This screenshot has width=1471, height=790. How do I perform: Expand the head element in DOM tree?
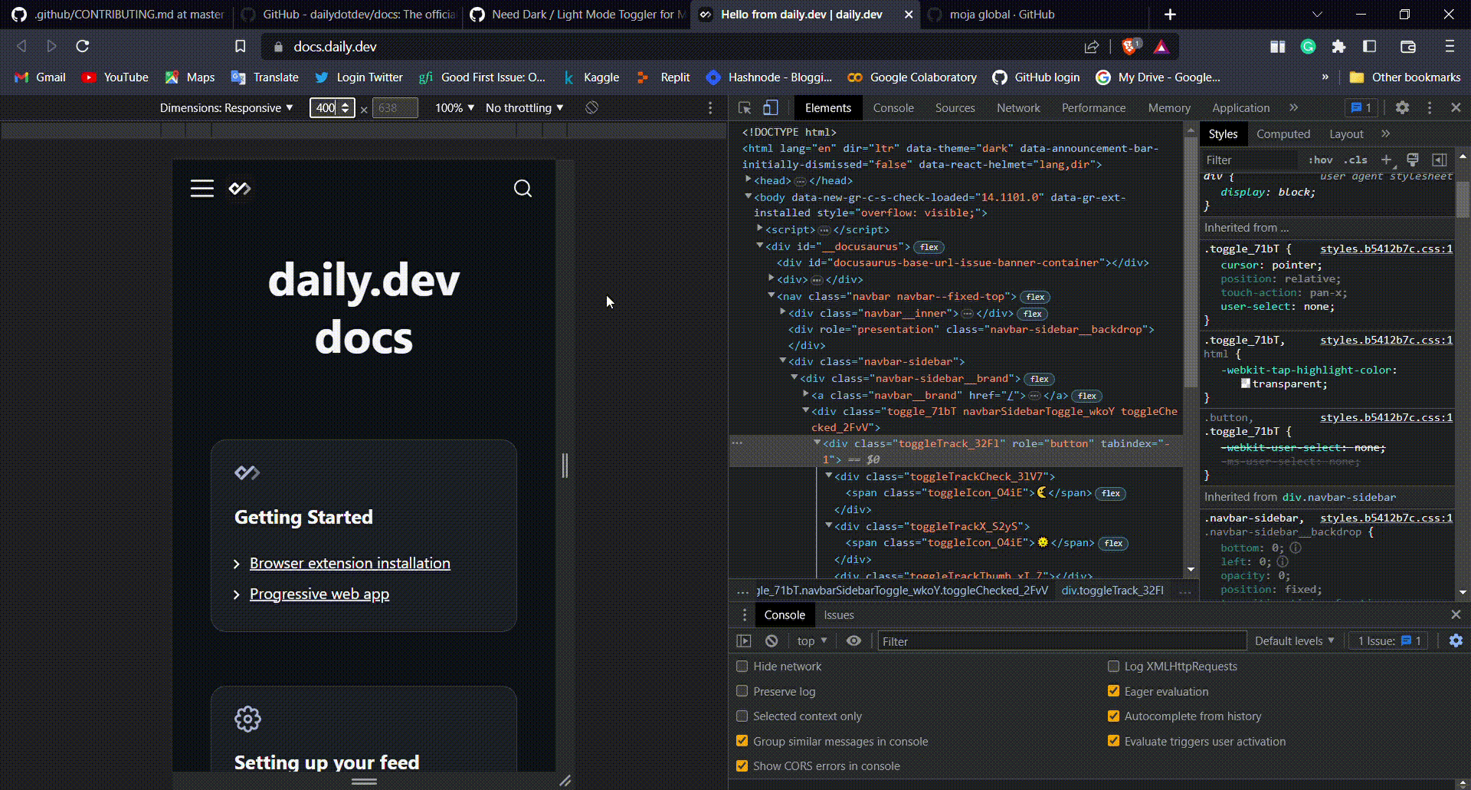[x=748, y=180]
